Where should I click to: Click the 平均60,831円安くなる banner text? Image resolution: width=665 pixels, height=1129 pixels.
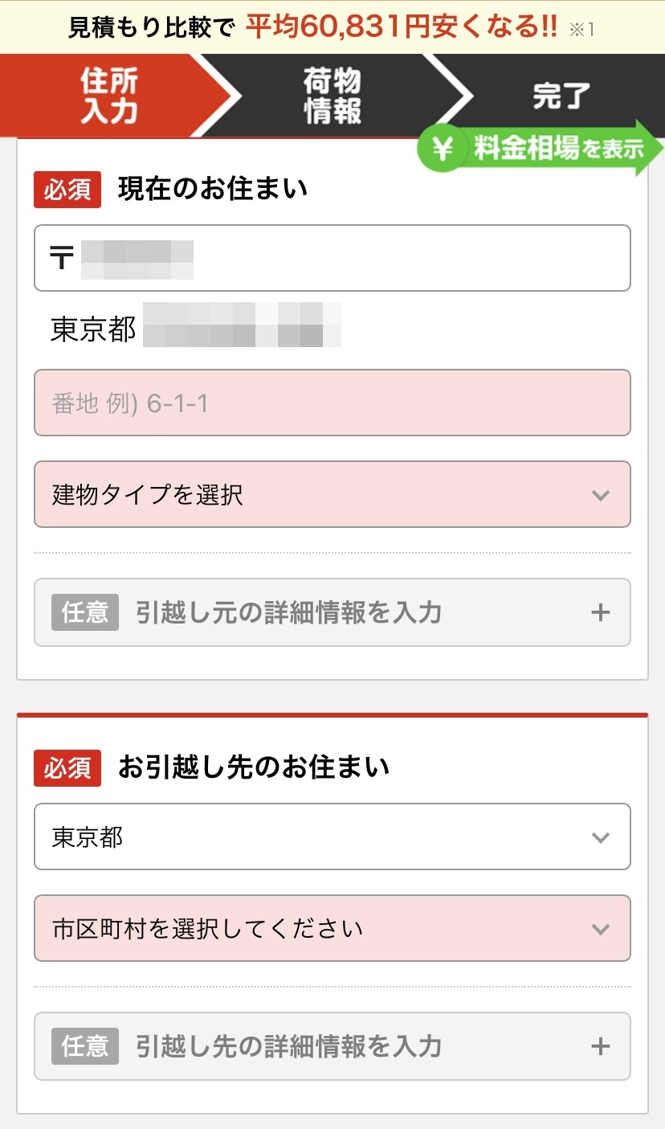pos(400,27)
